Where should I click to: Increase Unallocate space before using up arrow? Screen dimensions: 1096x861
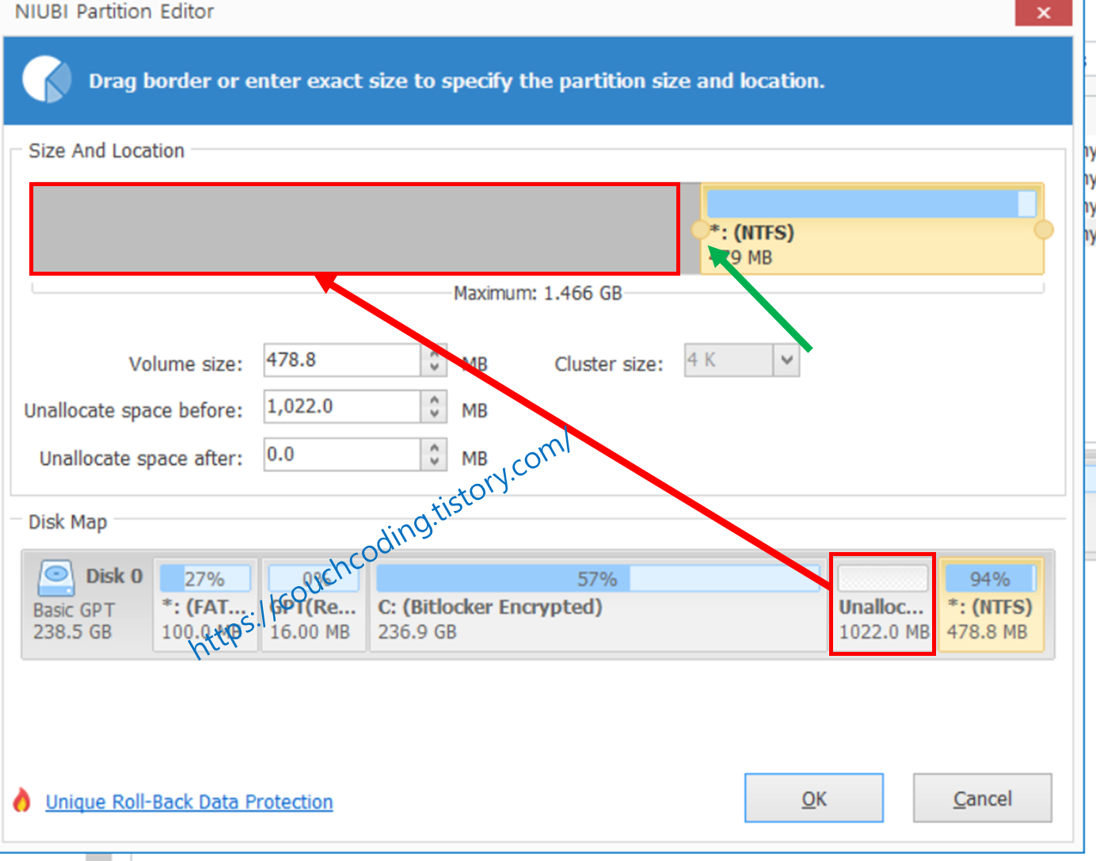tap(434, 400)
